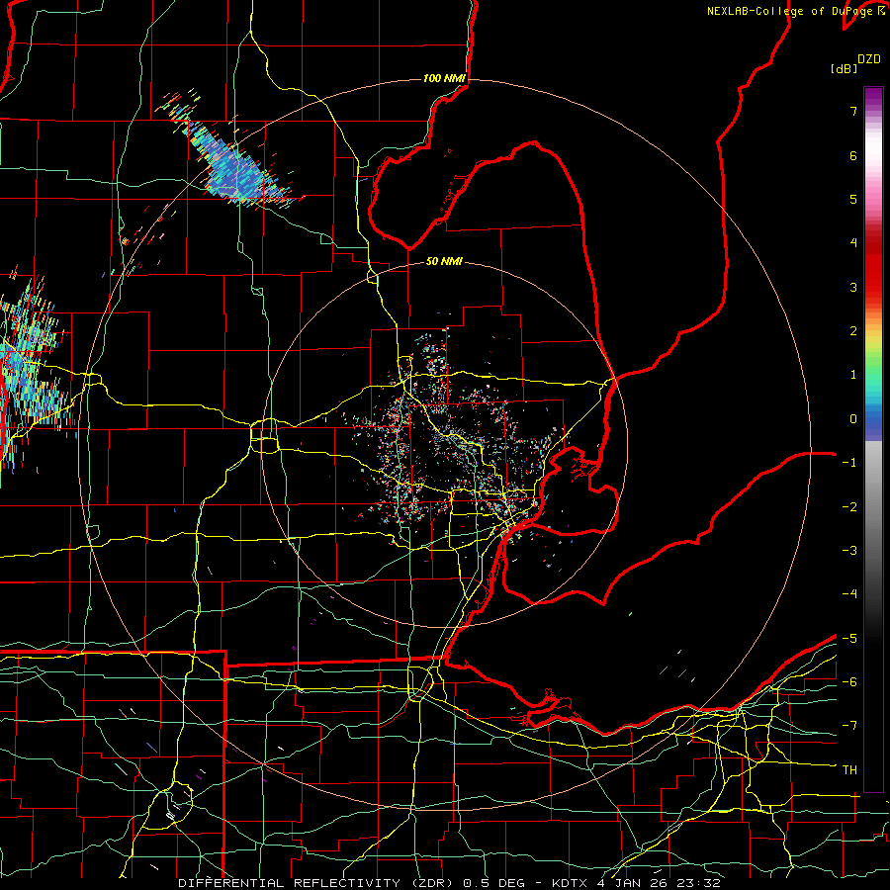Click the 2 value on color scale
890x890 pixels.
pyautogui.click(x=853, y=331)
